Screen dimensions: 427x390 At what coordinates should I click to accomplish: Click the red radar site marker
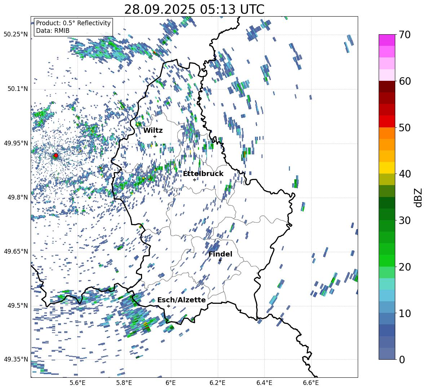point(56,155)
